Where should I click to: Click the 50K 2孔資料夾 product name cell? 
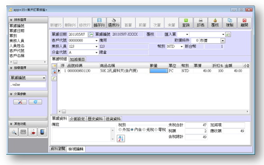point(124,71)
